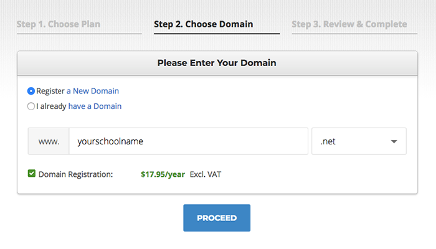Click into the yourschoolname domain field
This screenshot has height=249, width=436.
pos(188,141)
